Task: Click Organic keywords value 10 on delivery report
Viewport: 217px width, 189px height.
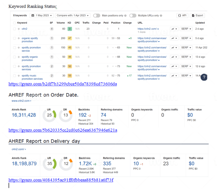Action: [136, 164]
